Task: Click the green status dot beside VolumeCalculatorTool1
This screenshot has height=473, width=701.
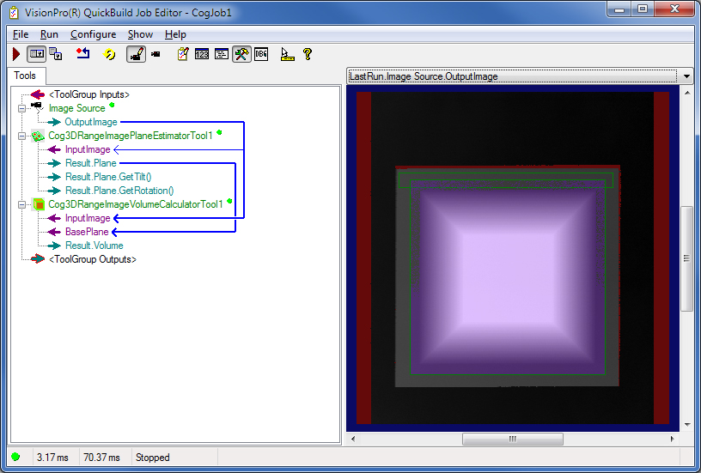Action: [x=229, y=201]
